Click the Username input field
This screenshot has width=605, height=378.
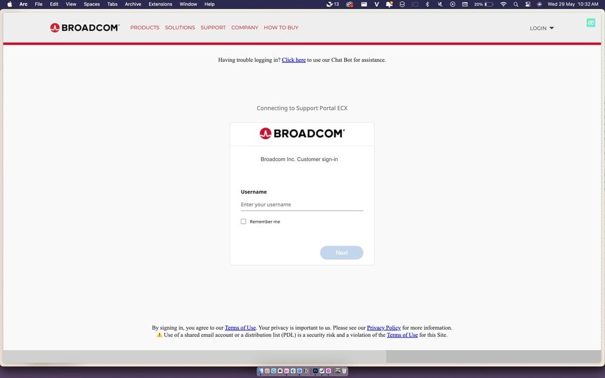pos(301,204)
